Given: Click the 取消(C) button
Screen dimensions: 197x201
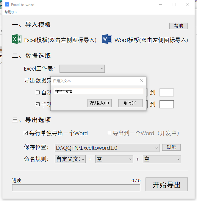Looking at the screenshot, I should pos(130,103).
